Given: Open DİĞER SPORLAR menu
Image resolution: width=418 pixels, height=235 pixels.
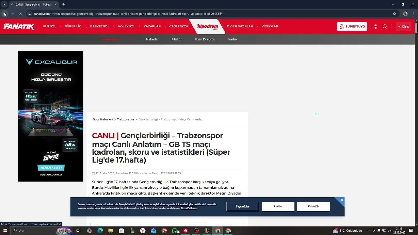Looking at the screenshot, I should 240,26.
